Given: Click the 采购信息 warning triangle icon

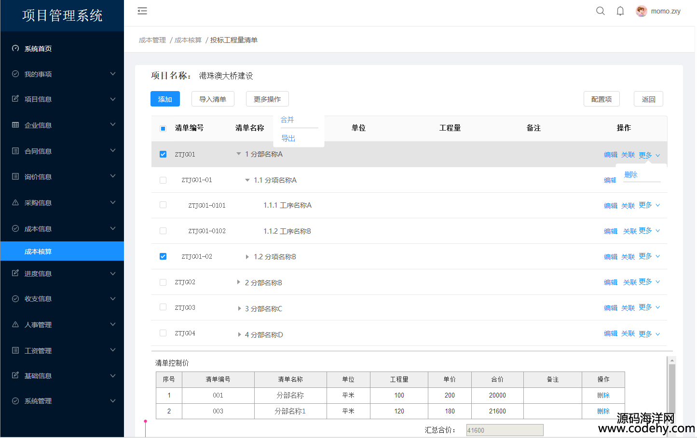Looking at the screenshot, I should (15, 203).
